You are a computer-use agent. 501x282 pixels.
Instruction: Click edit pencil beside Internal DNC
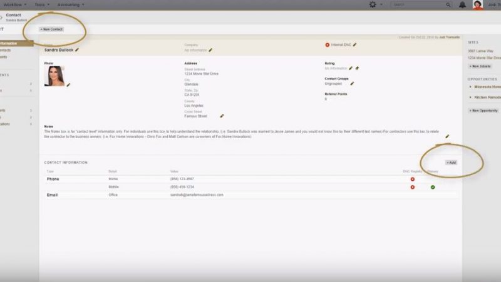tap(356, 44)
